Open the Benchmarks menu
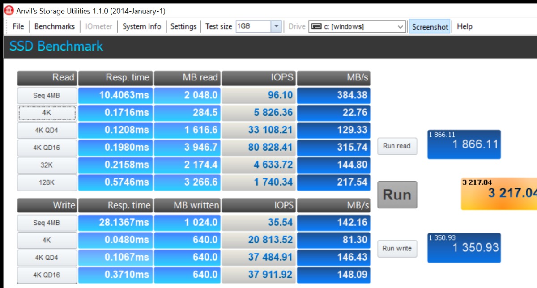Viewport: 537px width, 288px height. coord(55,26)
